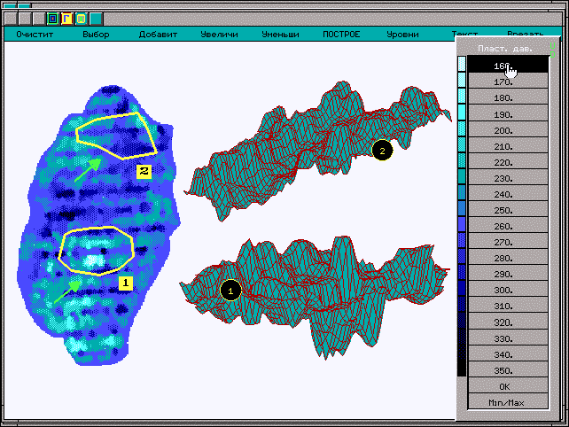The width and height of the screenshot is (569, 427).
Task: Click the ПОСТРОЕ menu item
Action: pos(341,35)
